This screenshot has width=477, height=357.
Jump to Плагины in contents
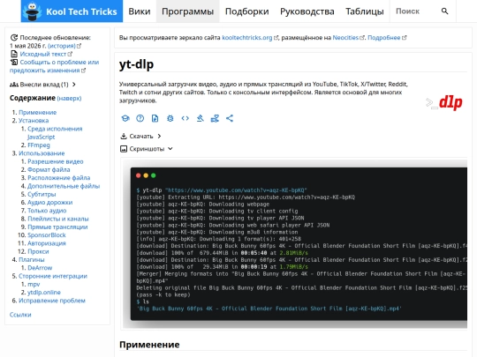click(31, 260)
